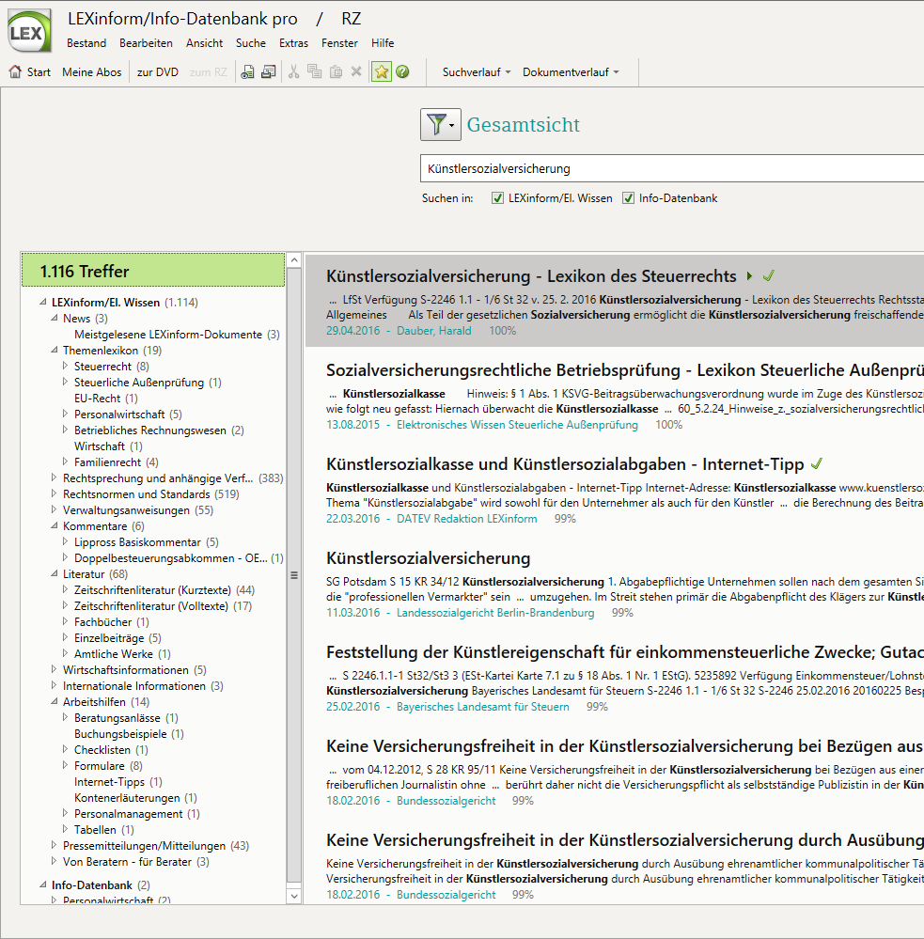Viewport: 924px width, 939px height.
Task: Open the Suchverlauf dropdown
Action: point(476,72)
